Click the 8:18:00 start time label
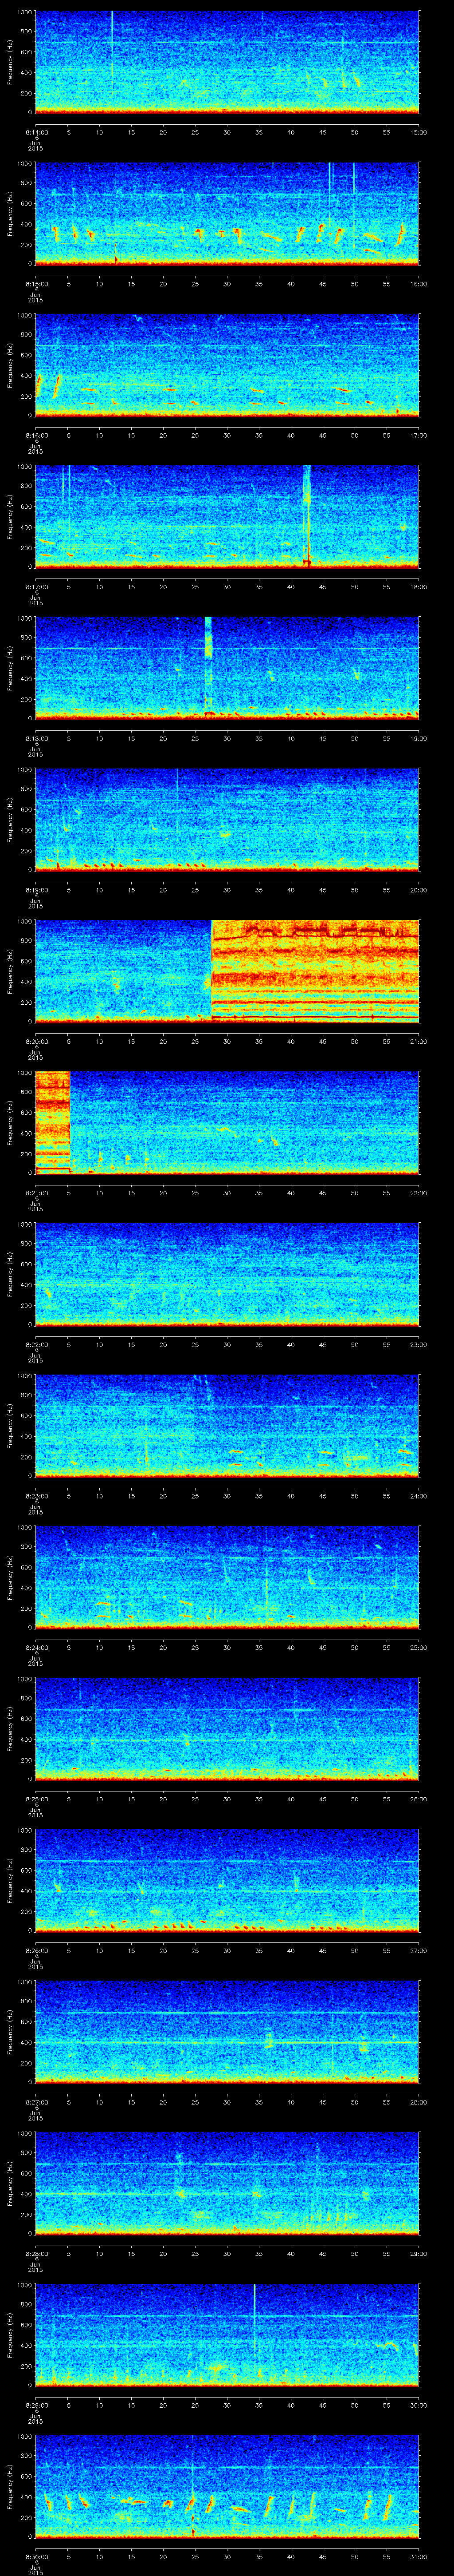The image size is (454, 2576). point(36,738)
